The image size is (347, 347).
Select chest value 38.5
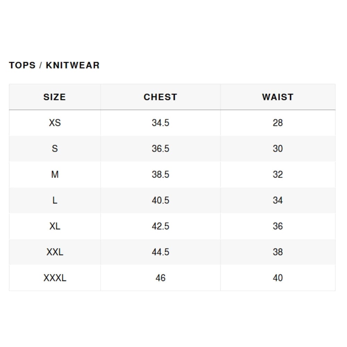[160, 175]
